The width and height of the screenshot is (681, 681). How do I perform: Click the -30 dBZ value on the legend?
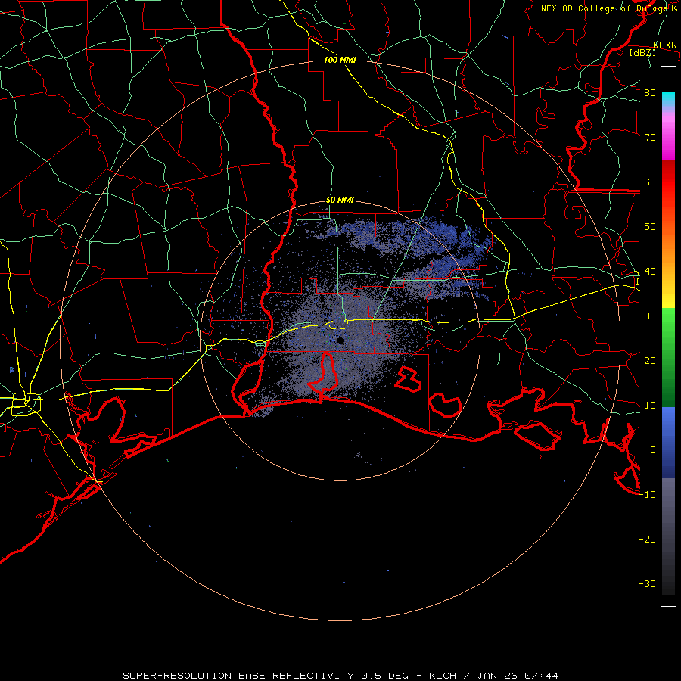click(647, 583)
